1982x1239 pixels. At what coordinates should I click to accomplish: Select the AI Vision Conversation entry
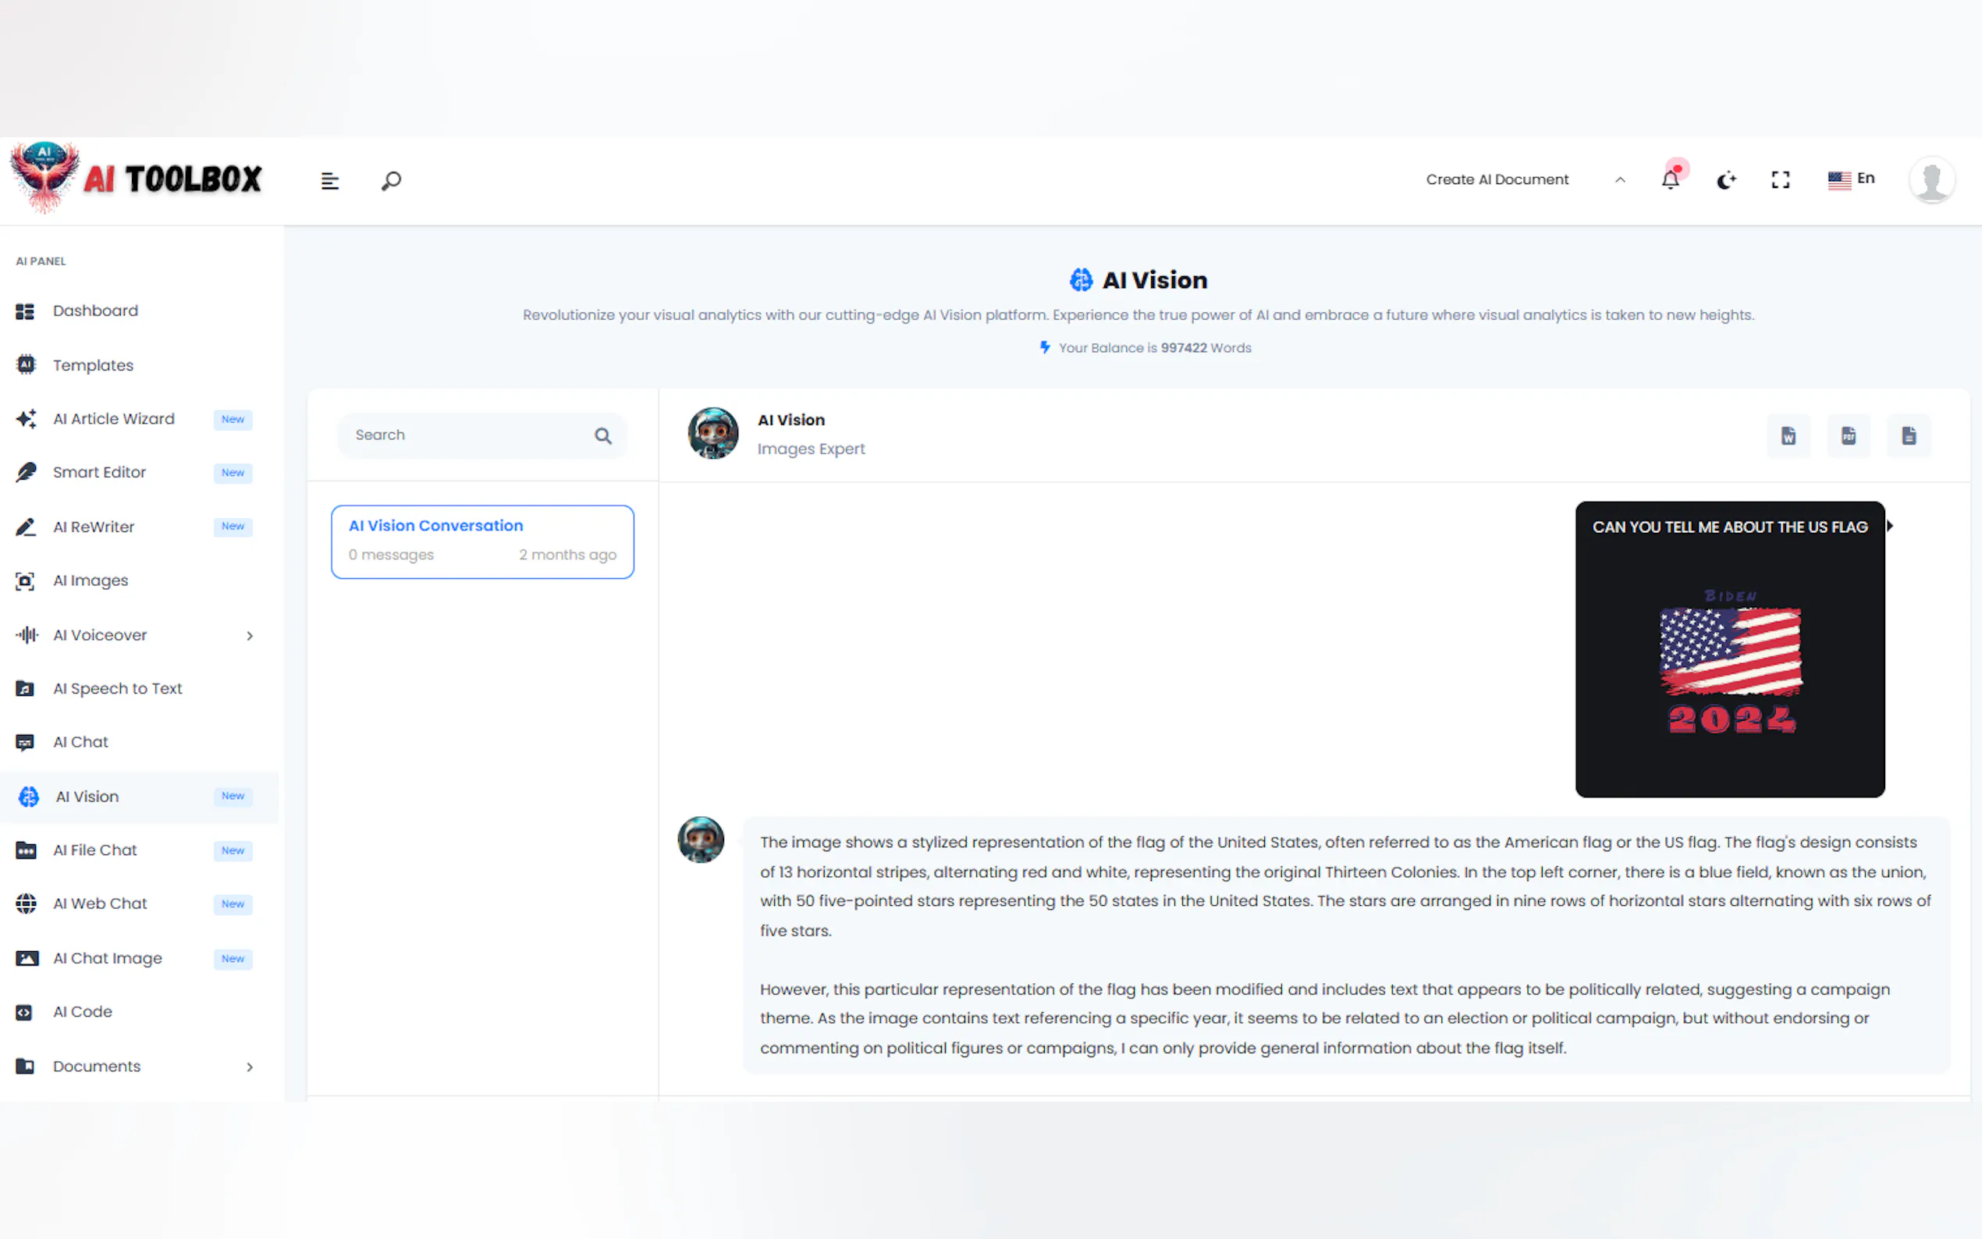(481, 541)
